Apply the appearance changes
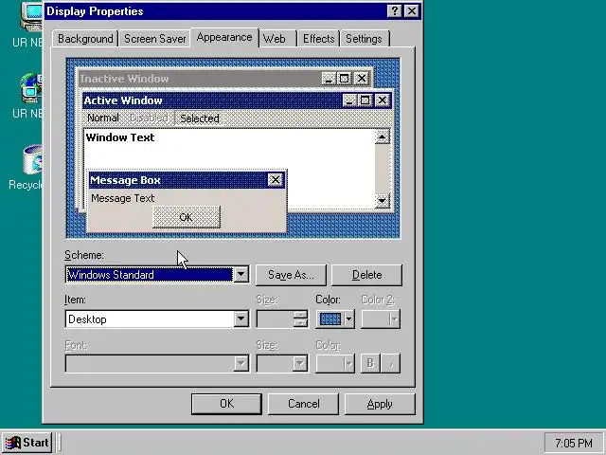This screenshot has height=455, width=606. (x=380, y=404)
